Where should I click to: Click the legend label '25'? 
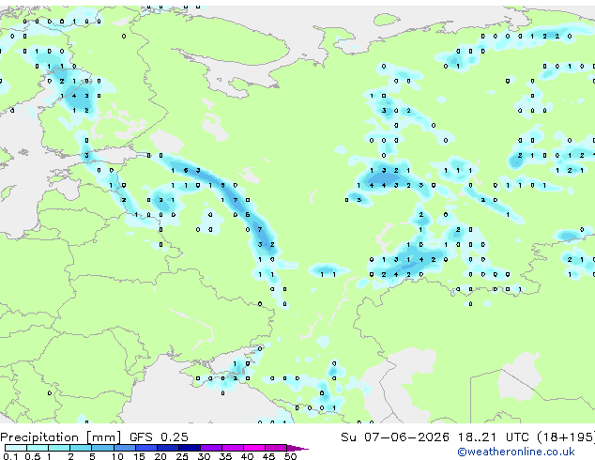[x=182, y=456]
